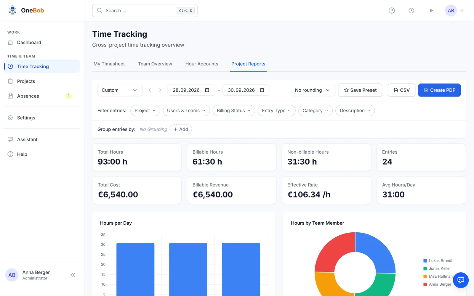Start the timer with the play icon

tap(431, 11)
